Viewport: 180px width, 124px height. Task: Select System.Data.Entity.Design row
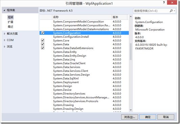84,56
